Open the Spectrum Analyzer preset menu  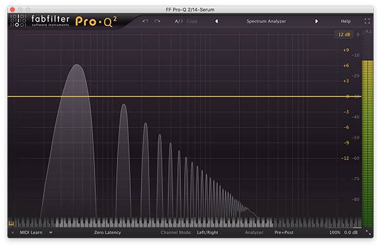point(266,22)
